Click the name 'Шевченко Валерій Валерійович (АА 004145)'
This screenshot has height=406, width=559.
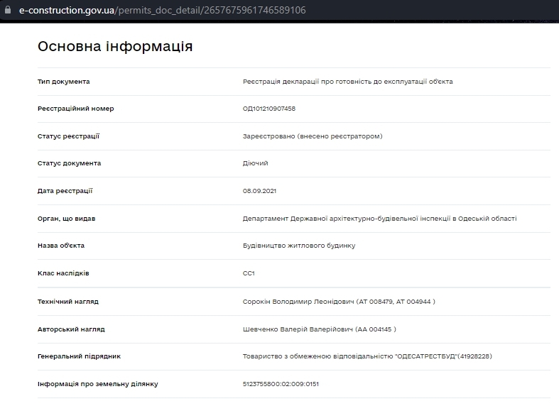[x=320, y=329]
